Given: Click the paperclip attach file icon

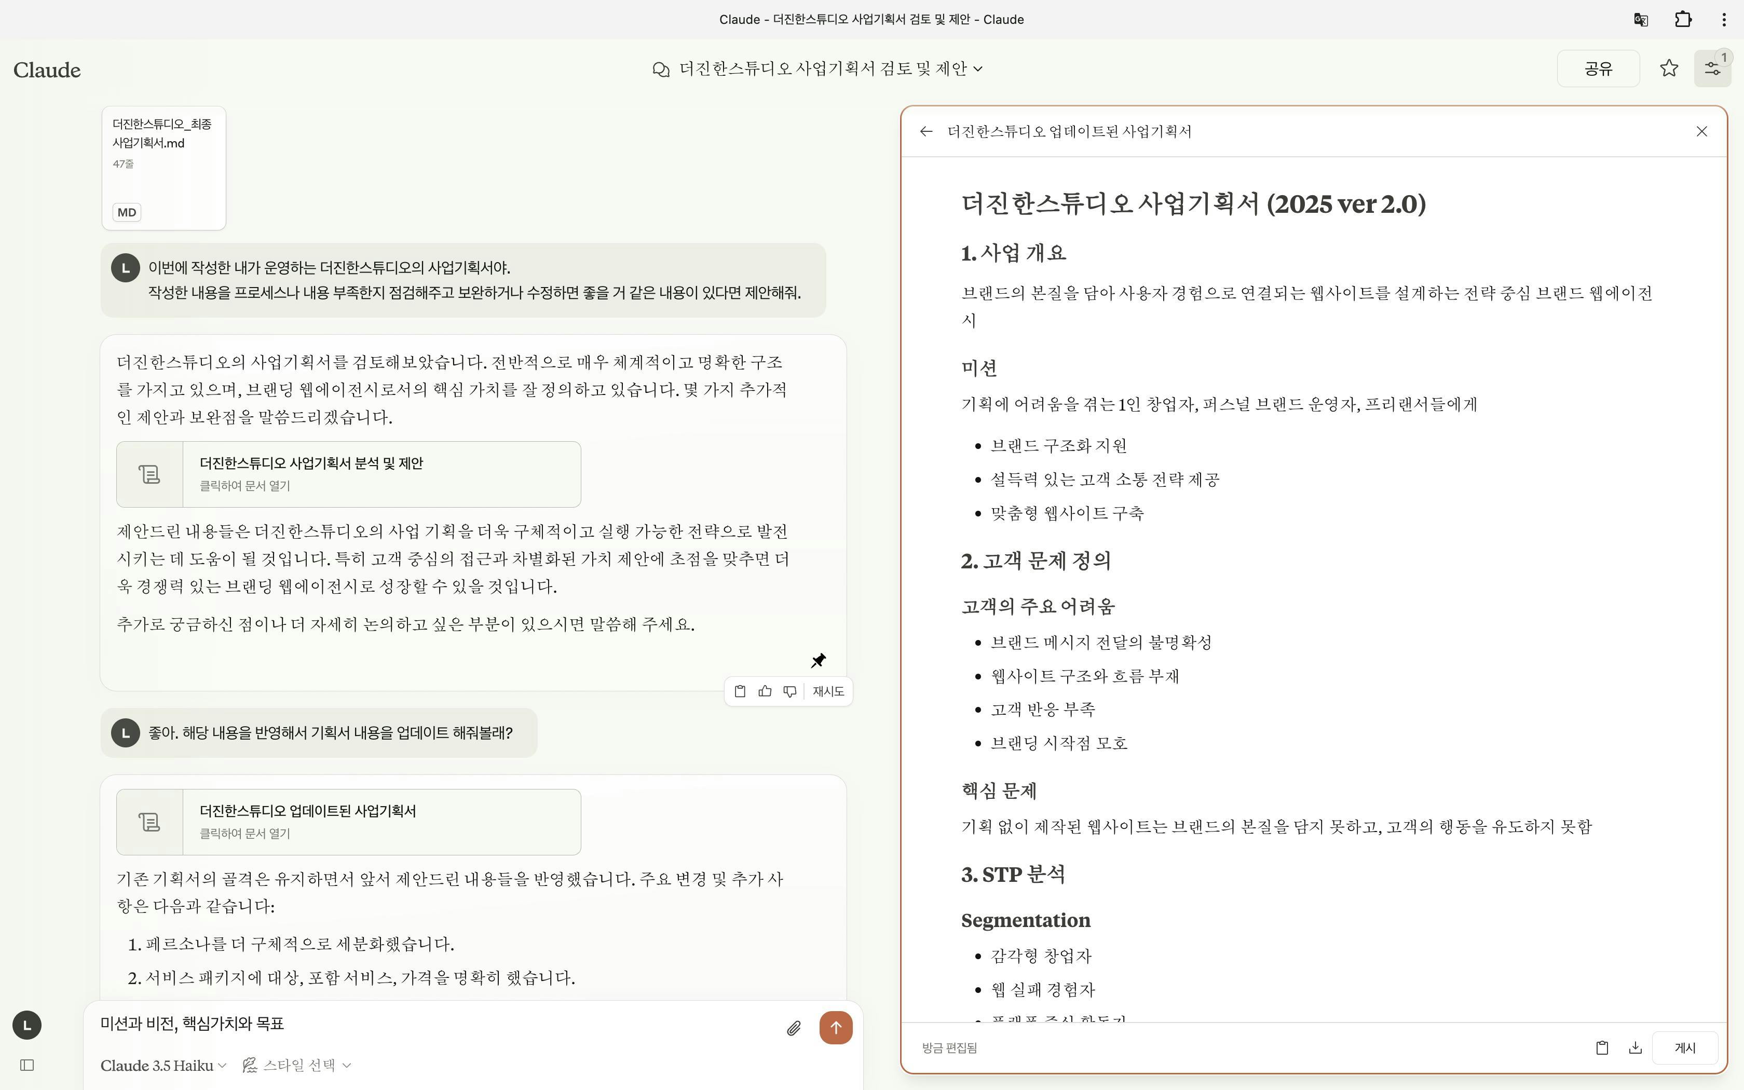Looking at the screenshot, I should pos(794,1028).
